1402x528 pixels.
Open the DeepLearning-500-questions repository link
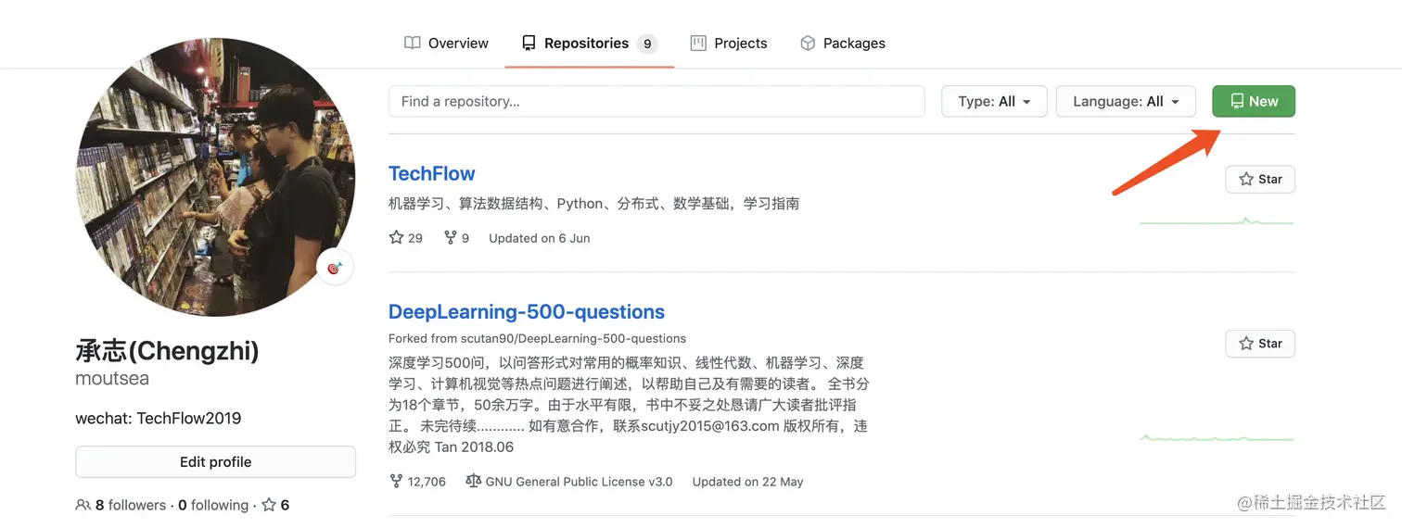(527, 311)
